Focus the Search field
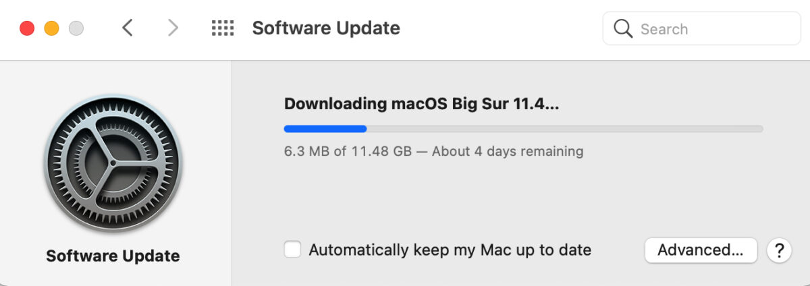 [702, 29]
